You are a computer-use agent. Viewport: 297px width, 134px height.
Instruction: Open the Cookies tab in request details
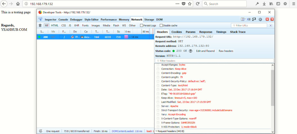[x=177, y=32]
